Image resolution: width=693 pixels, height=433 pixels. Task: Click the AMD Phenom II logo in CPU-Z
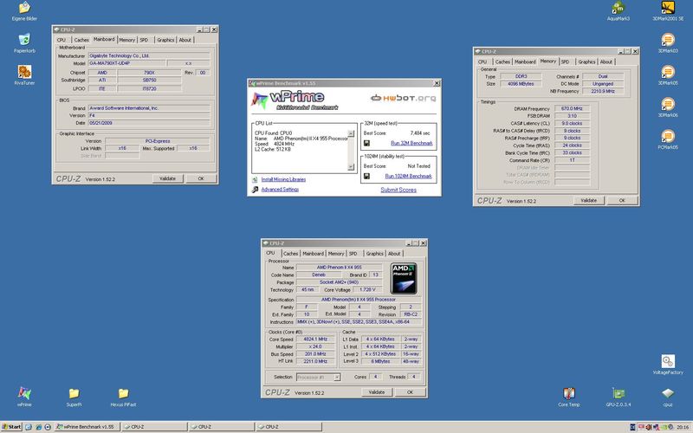tap(404, 279)
